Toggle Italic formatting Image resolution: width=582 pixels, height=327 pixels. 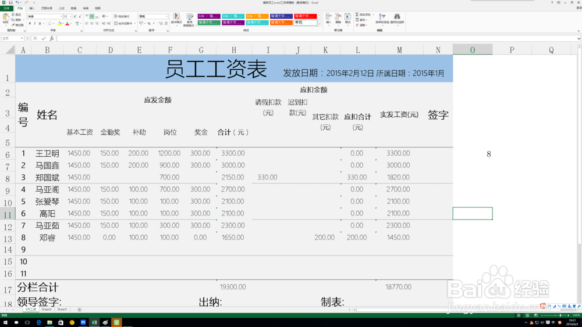35,23
